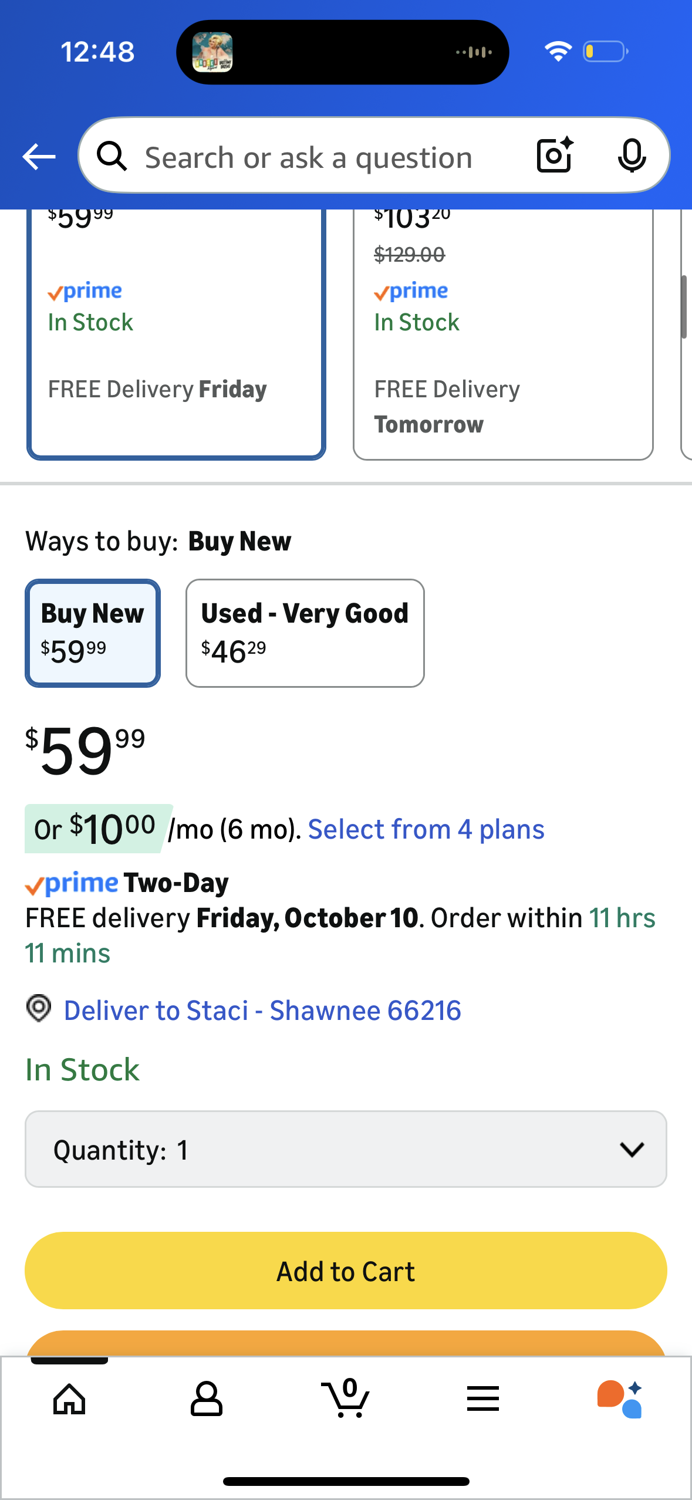Open the account profile tab
Image resolution: width=692 pixels, height=1500 pixels.
207,1399
